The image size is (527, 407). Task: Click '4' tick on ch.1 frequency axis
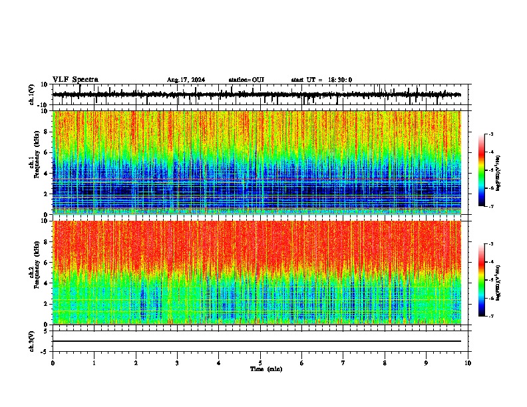46,174
